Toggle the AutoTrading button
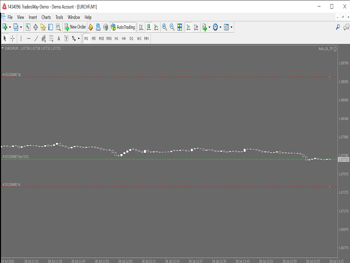 123,27
